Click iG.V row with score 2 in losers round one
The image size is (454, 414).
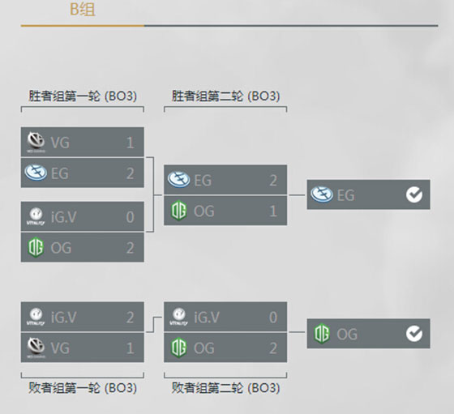coord(83,317)
